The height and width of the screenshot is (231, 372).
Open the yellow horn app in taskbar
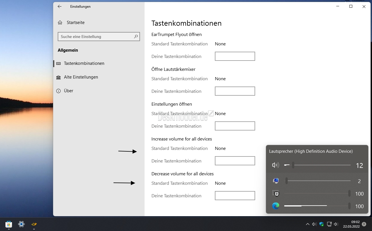click(x=34, y=224)
